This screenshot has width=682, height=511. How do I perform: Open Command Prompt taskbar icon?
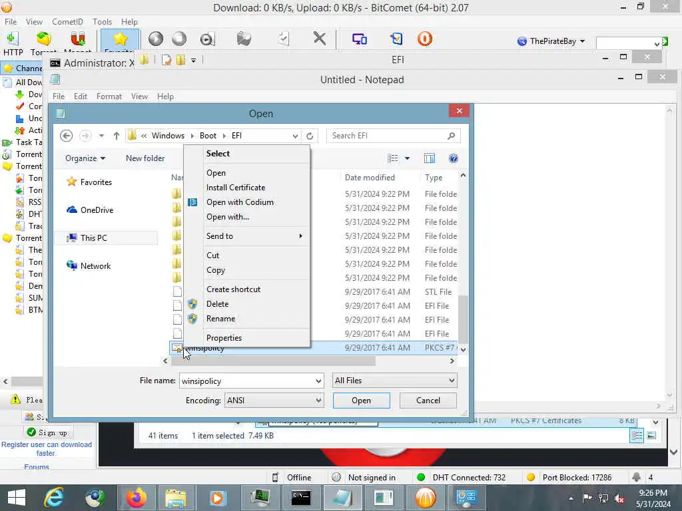click(301, 498)
